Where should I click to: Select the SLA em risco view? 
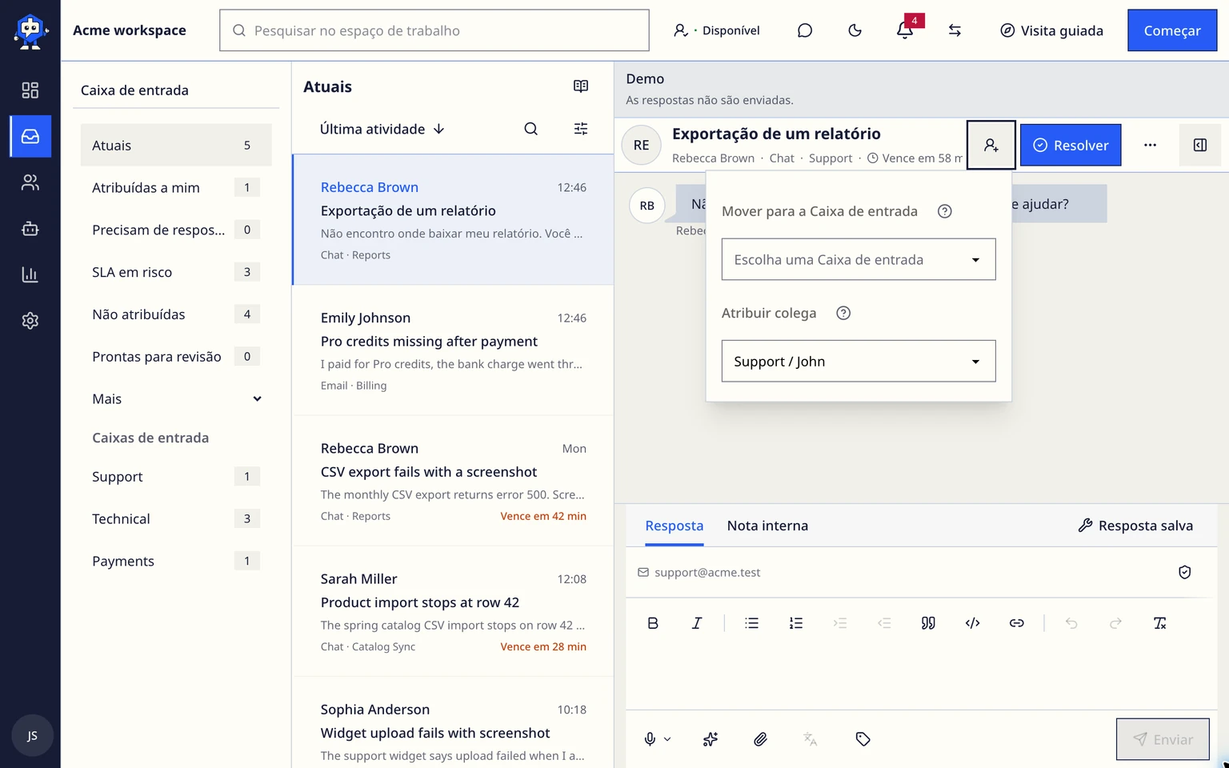click(x=176, y=272)
